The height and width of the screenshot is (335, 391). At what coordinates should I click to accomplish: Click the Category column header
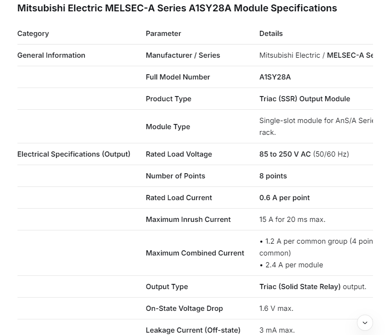click(x=33, y=34)
